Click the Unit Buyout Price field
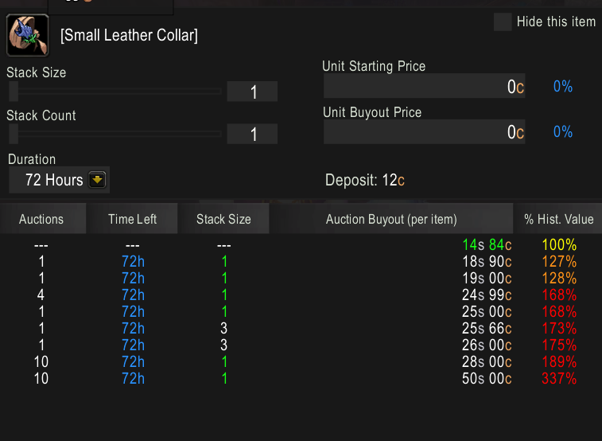This screenshot has height=441, width=602. pyautogui.click(x=424, y=132)
